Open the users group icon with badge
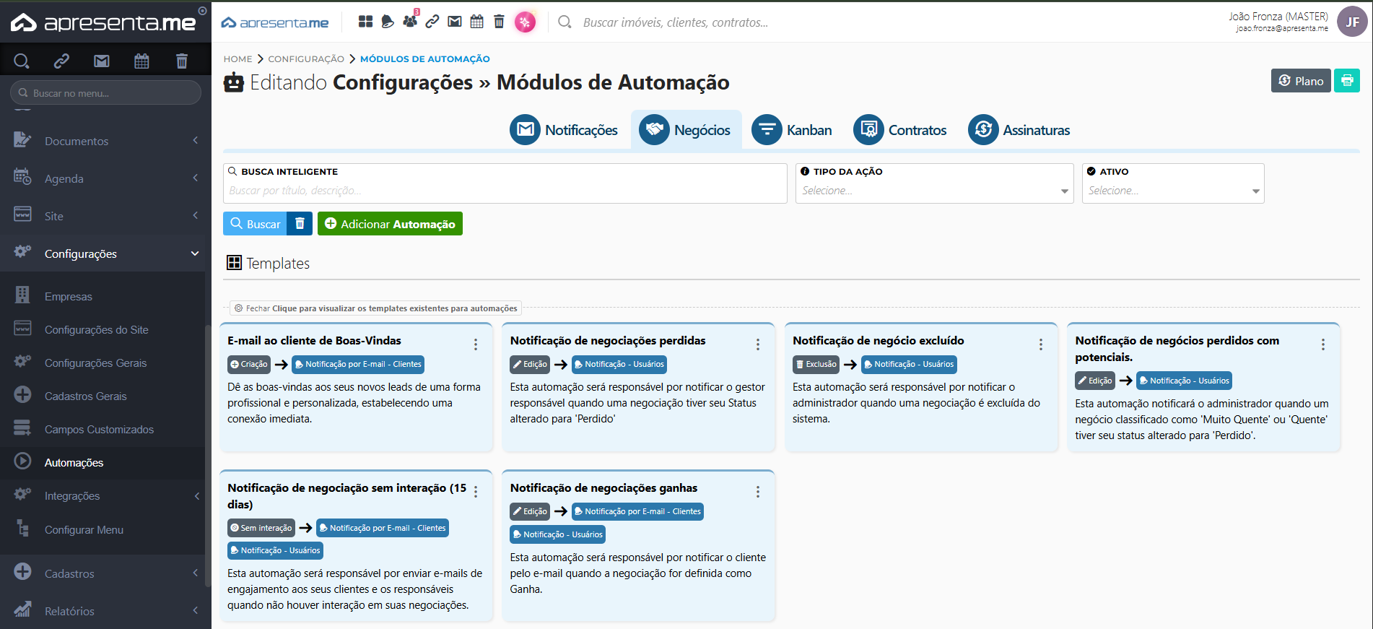 click(x=410, y=20)
